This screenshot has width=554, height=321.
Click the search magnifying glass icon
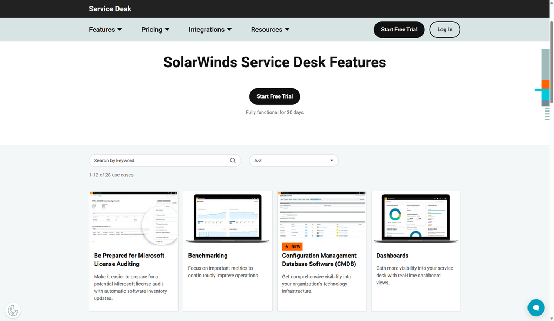233,160
